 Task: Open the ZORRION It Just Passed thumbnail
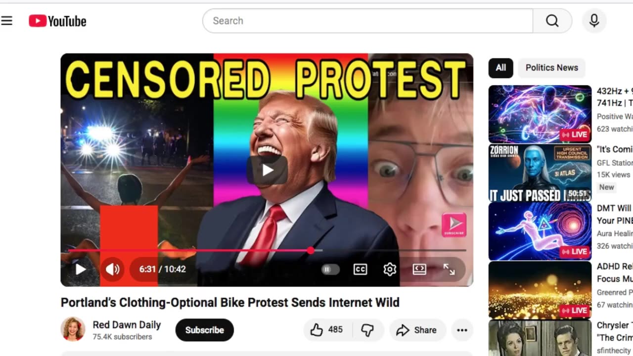(x=540, y=173)
